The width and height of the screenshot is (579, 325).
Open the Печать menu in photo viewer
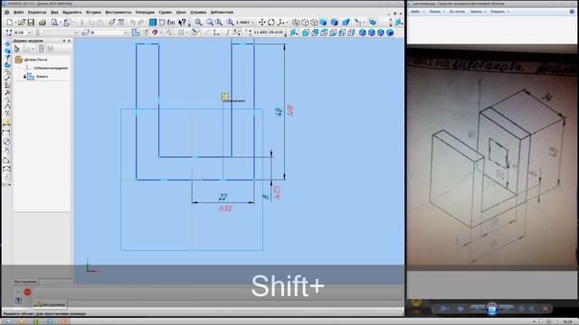434,12
